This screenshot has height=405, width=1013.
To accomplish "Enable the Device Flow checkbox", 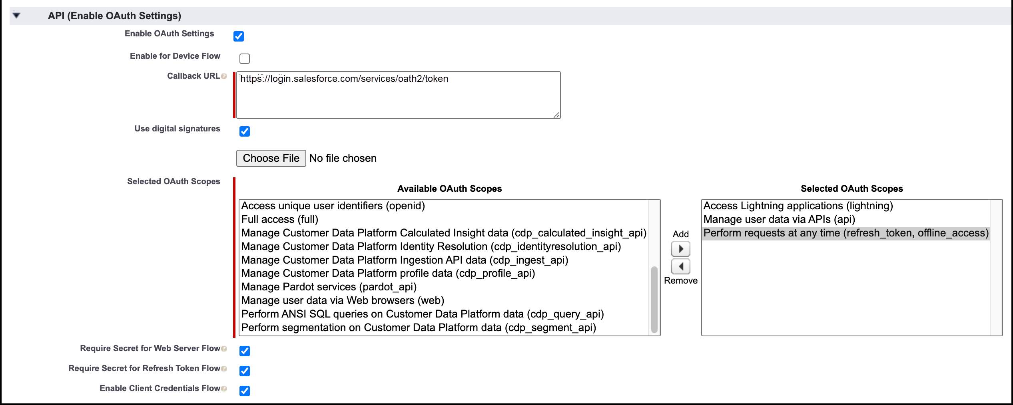I will [x=245, y=59].
